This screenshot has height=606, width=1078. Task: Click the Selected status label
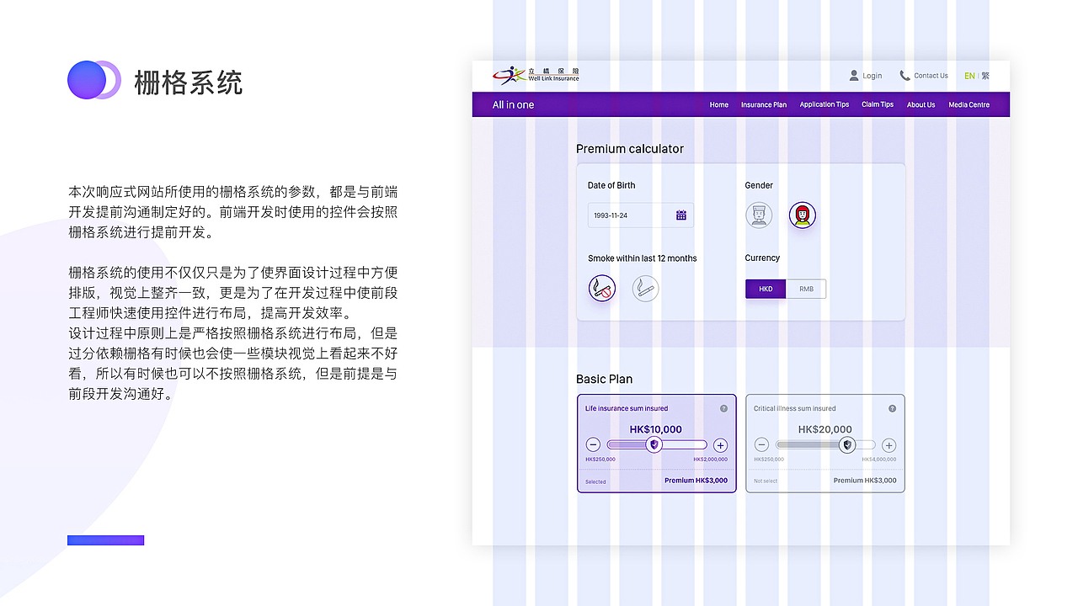point(595,482)
